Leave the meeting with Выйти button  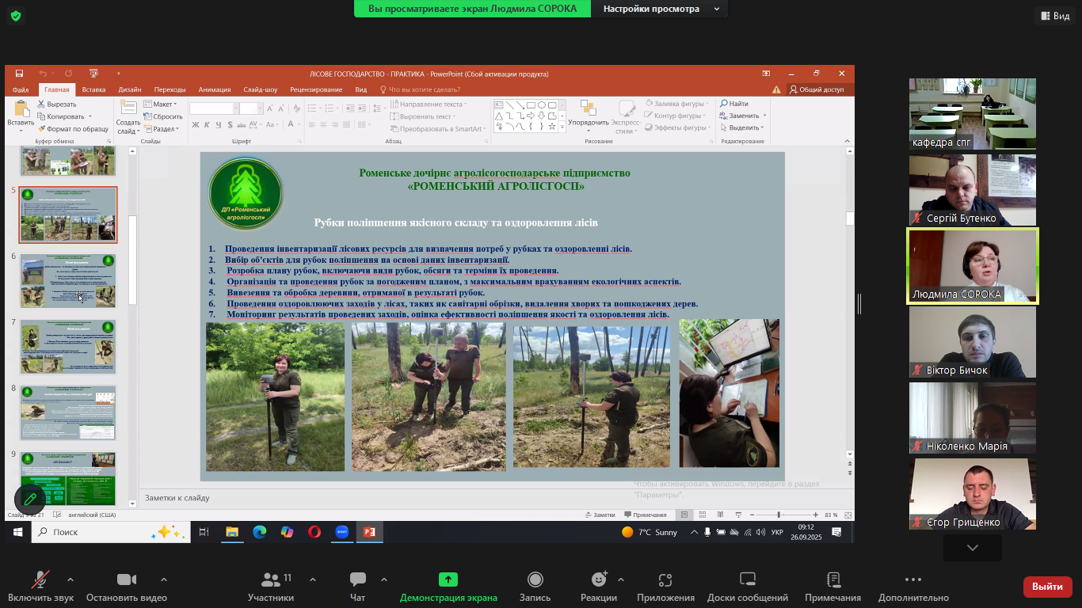tap(1047, 587)
